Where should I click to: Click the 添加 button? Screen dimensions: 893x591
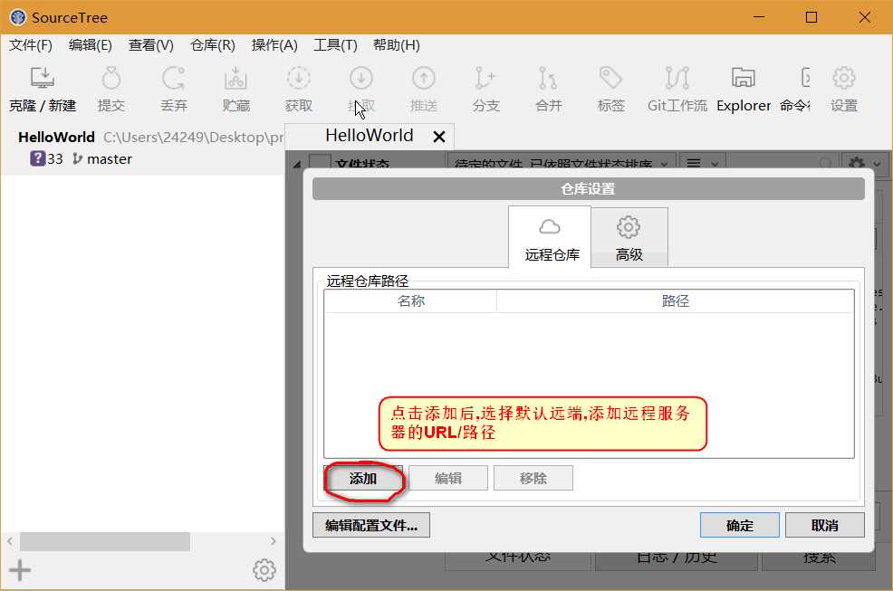click(x=363, y=478)
